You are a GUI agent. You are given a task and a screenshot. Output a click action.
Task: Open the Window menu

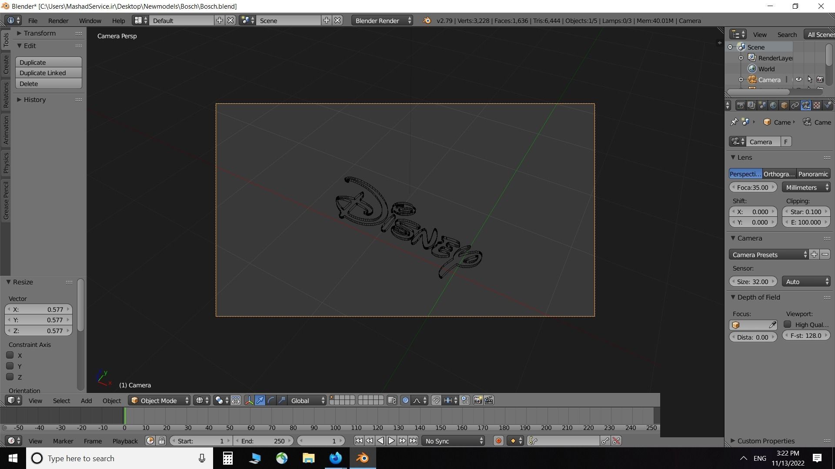pyautogui.click(x=90, y=20)
